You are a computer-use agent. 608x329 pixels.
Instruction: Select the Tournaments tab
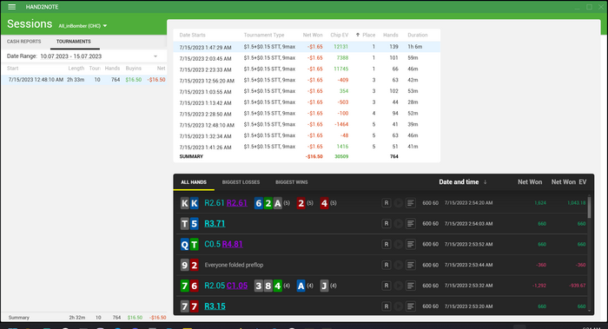pos(74,42)
